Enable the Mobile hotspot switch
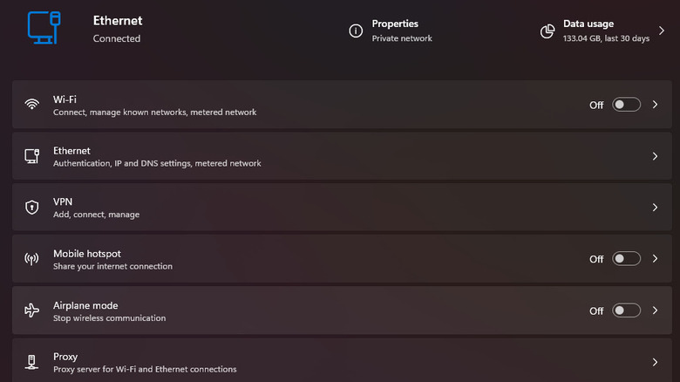Image resolution: width=680 pixels, height=382 pixels. tap(626, 259)
